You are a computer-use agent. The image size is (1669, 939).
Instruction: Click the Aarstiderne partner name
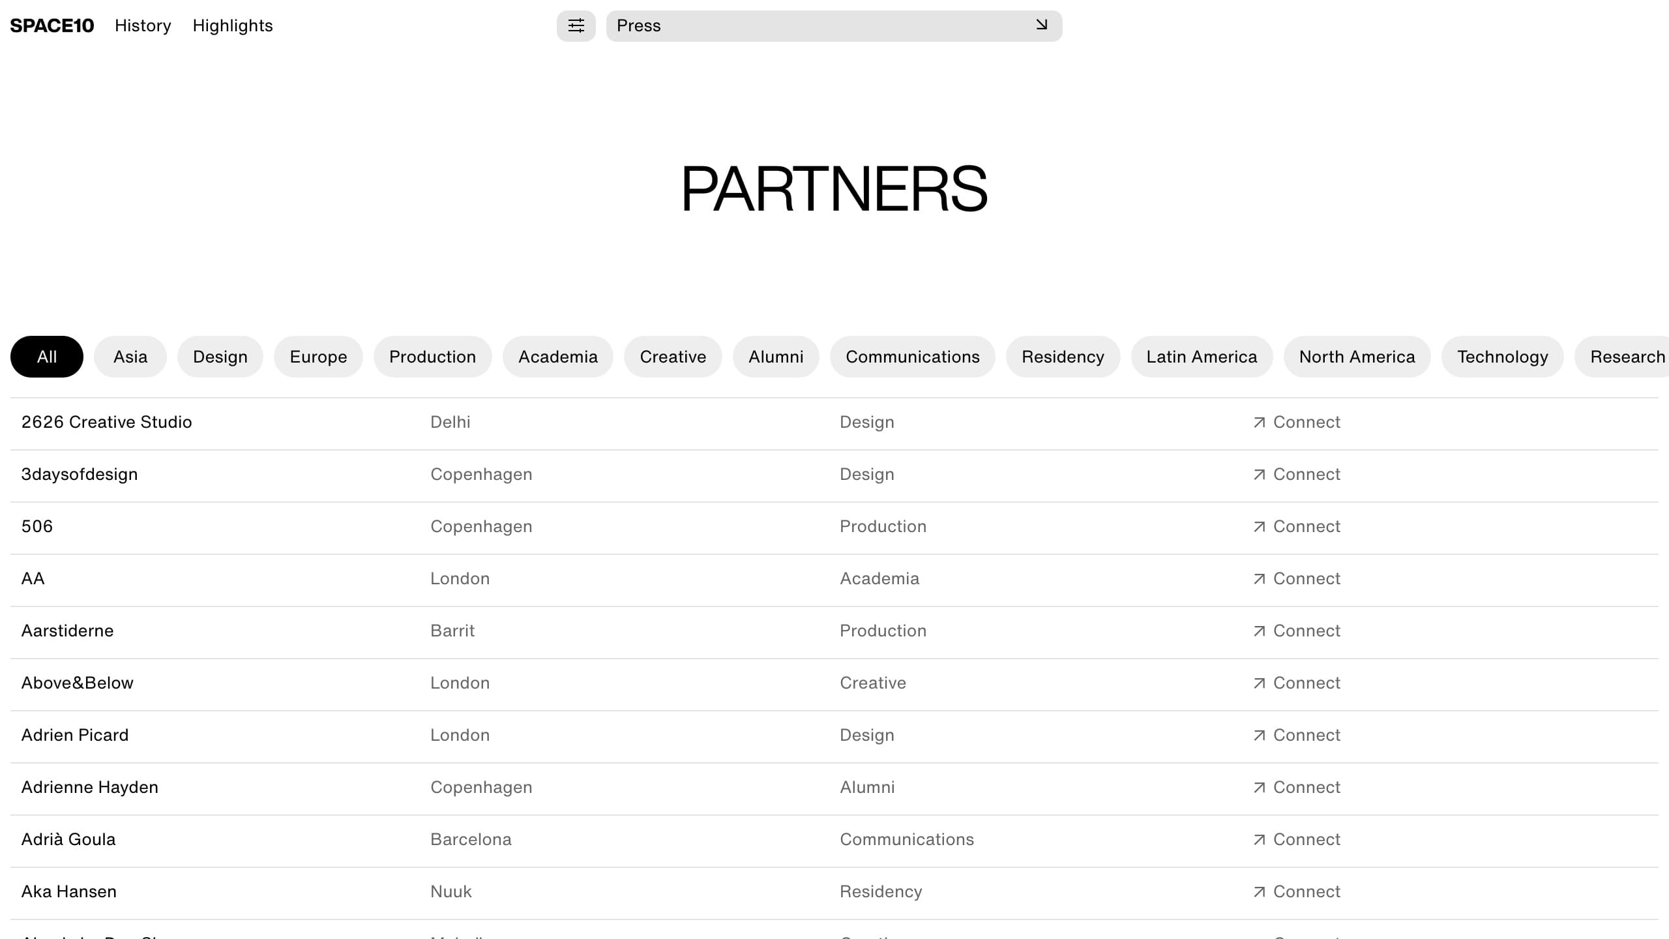(68, 631)
